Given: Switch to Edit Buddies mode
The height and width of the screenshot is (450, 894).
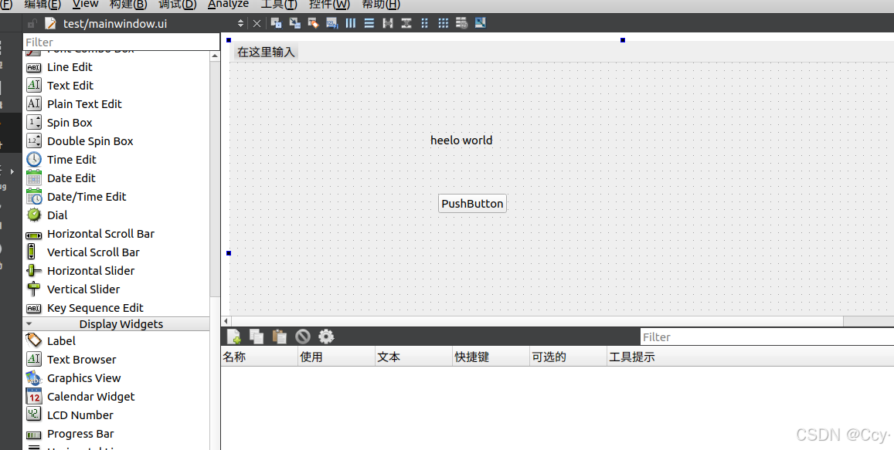Looking at the screenshot, I should 313,23.
